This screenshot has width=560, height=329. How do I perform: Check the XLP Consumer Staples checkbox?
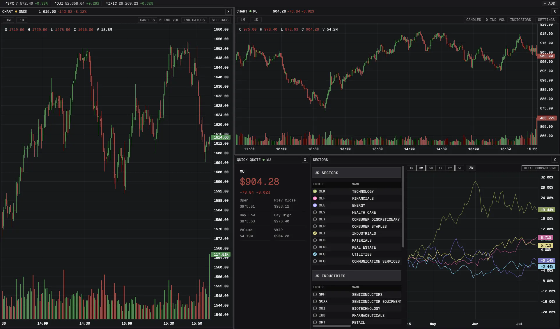(315, 226)
